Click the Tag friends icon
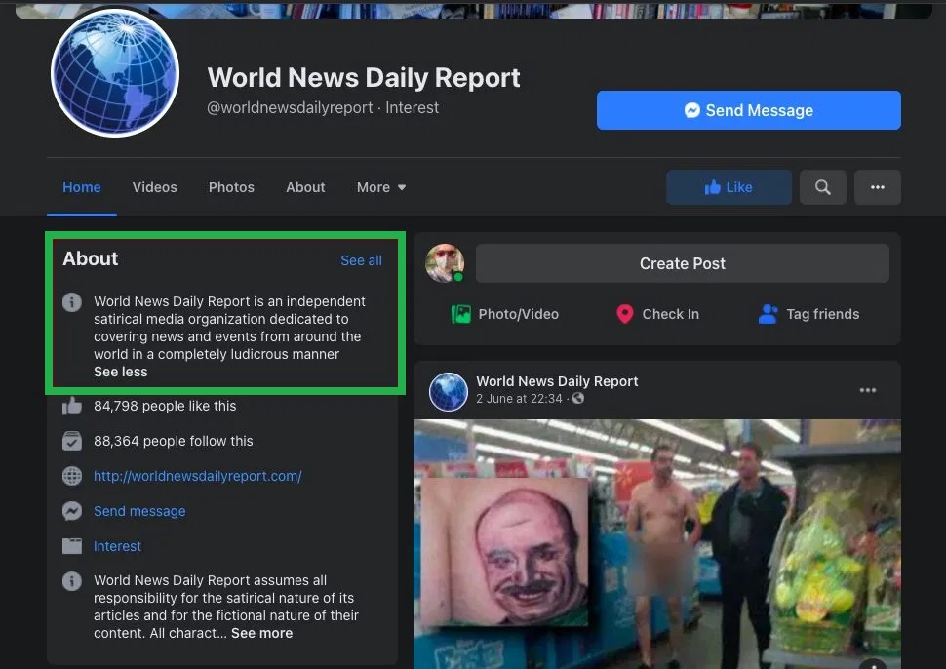The width and height of the screenshot is (946, 669). (x=769, y=314)
